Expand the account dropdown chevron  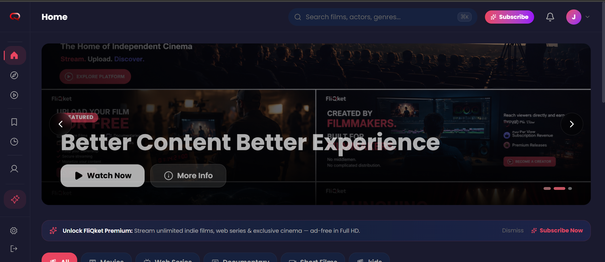[x=588, y=17]
